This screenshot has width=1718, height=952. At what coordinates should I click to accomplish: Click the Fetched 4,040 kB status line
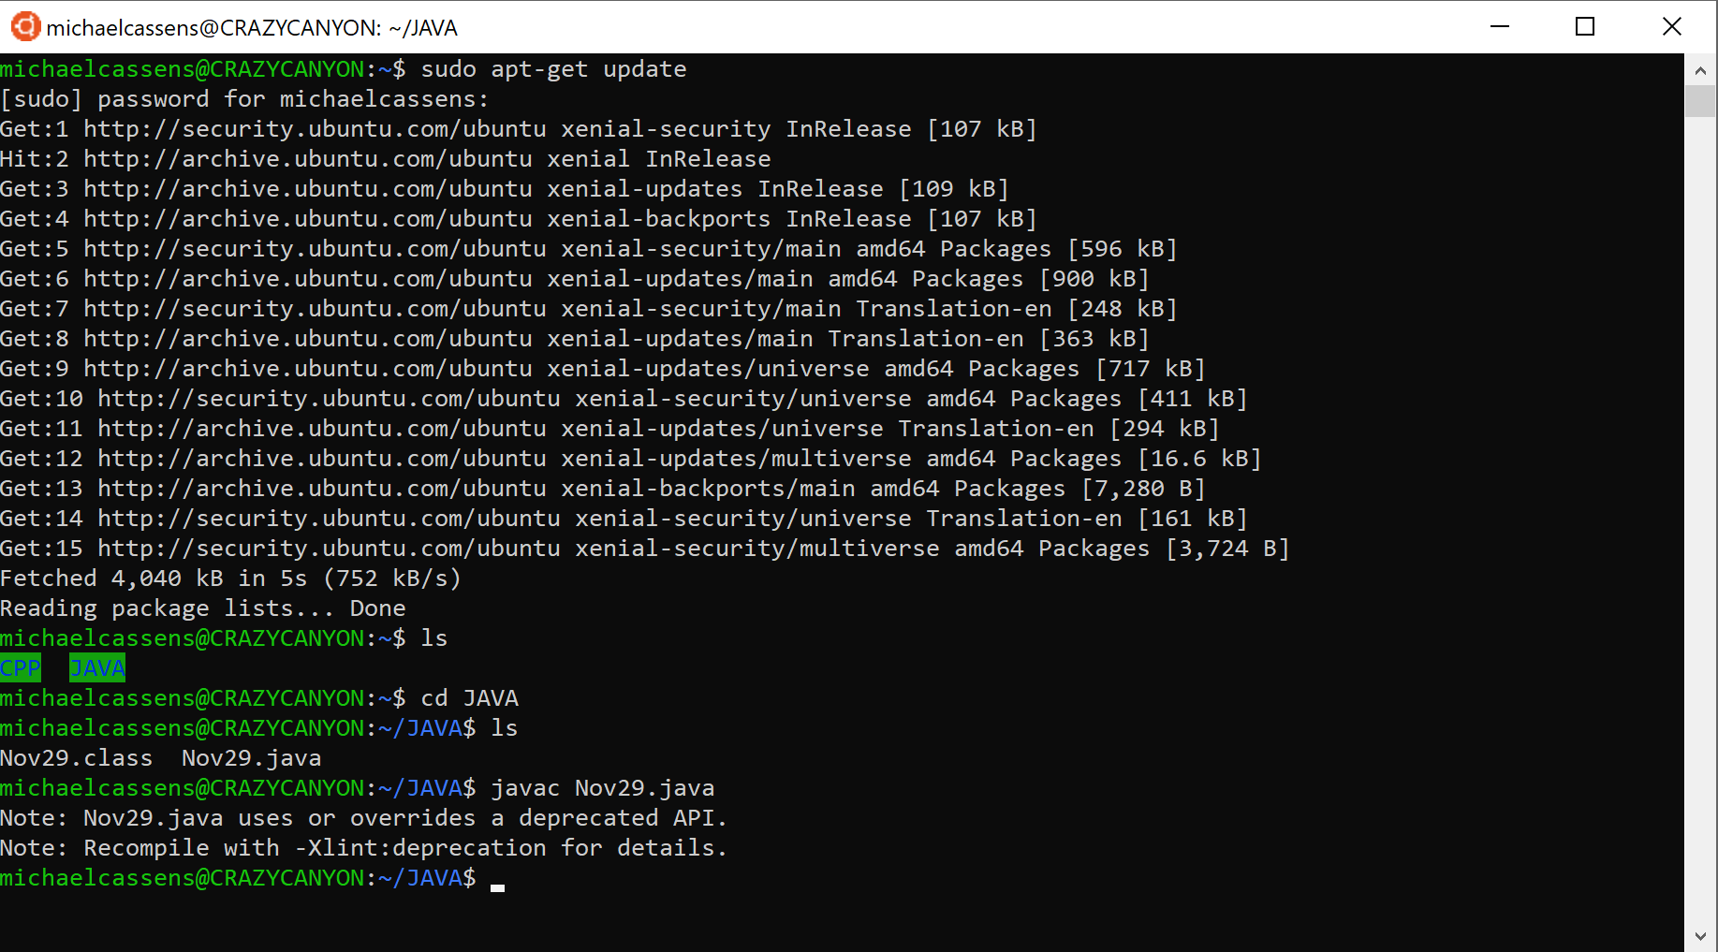(229, 578)
